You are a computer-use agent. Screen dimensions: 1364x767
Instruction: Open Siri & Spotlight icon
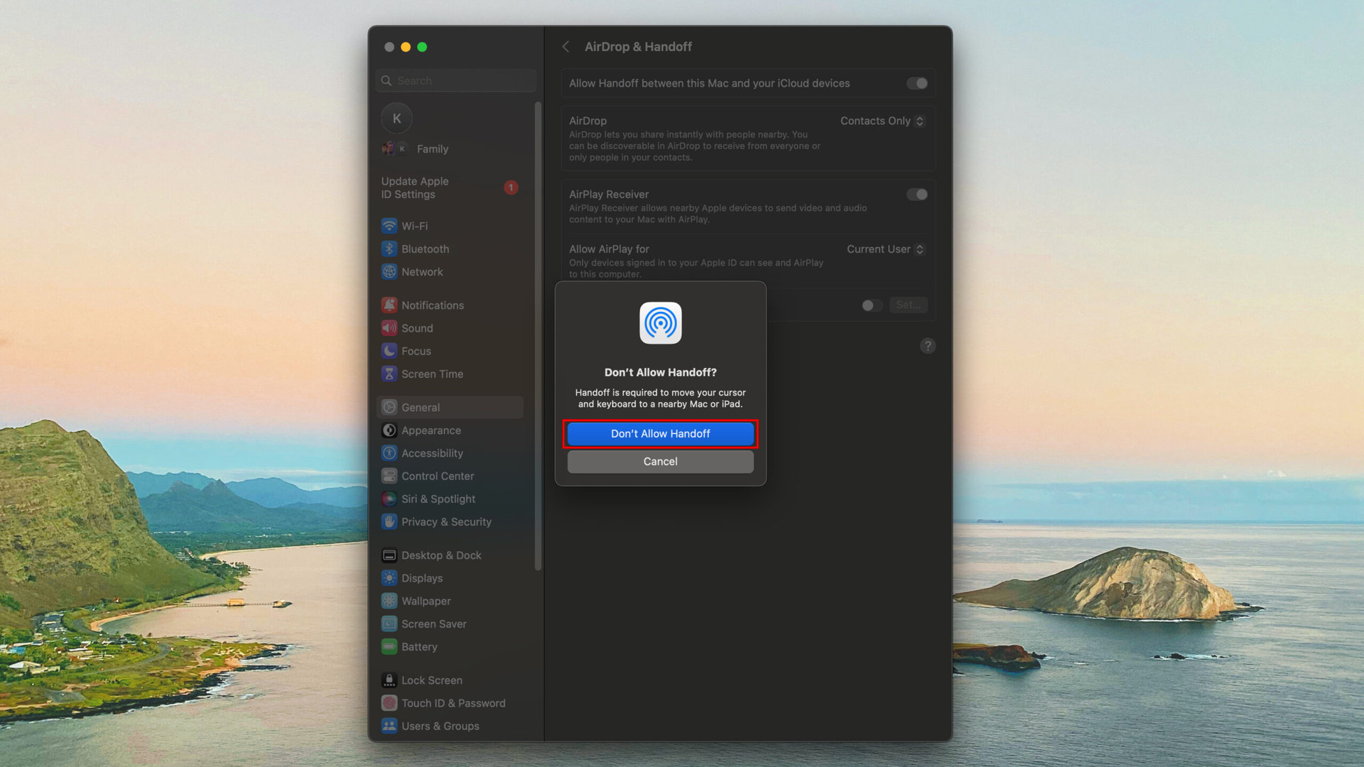click(389, 499)
